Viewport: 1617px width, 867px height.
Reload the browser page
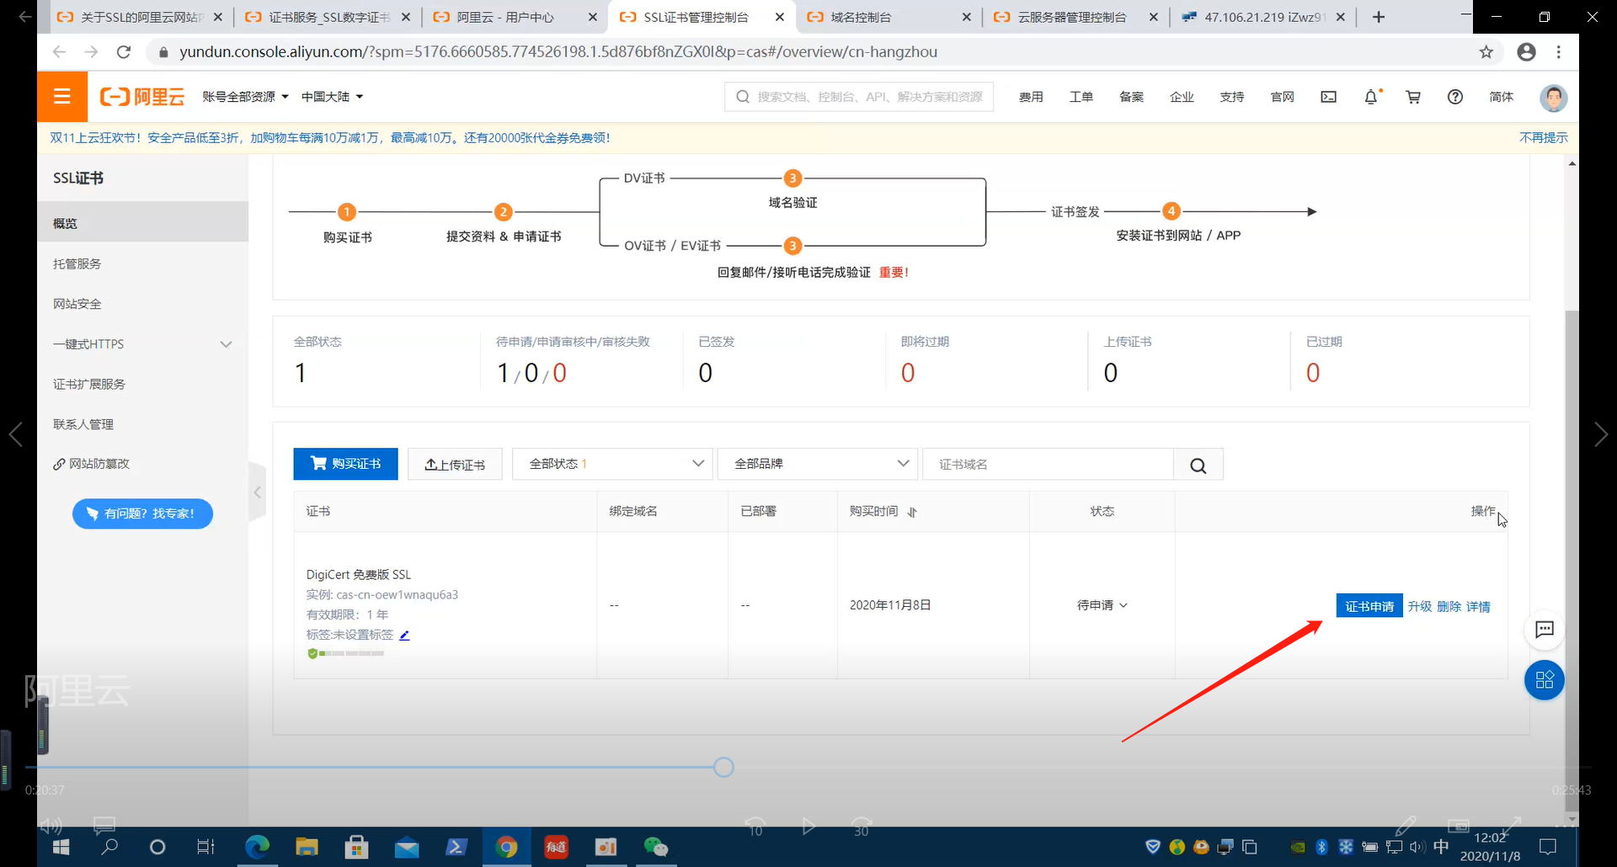point(124,52)
